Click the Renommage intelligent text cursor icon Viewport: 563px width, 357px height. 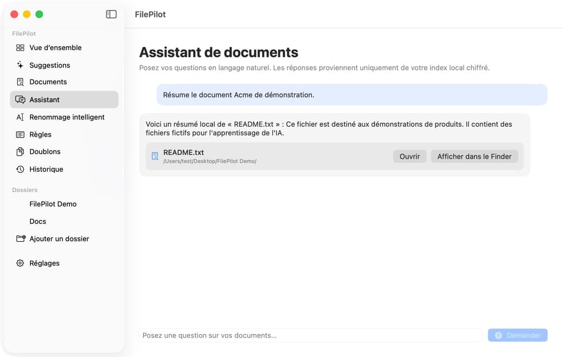[x=20, y=117]
